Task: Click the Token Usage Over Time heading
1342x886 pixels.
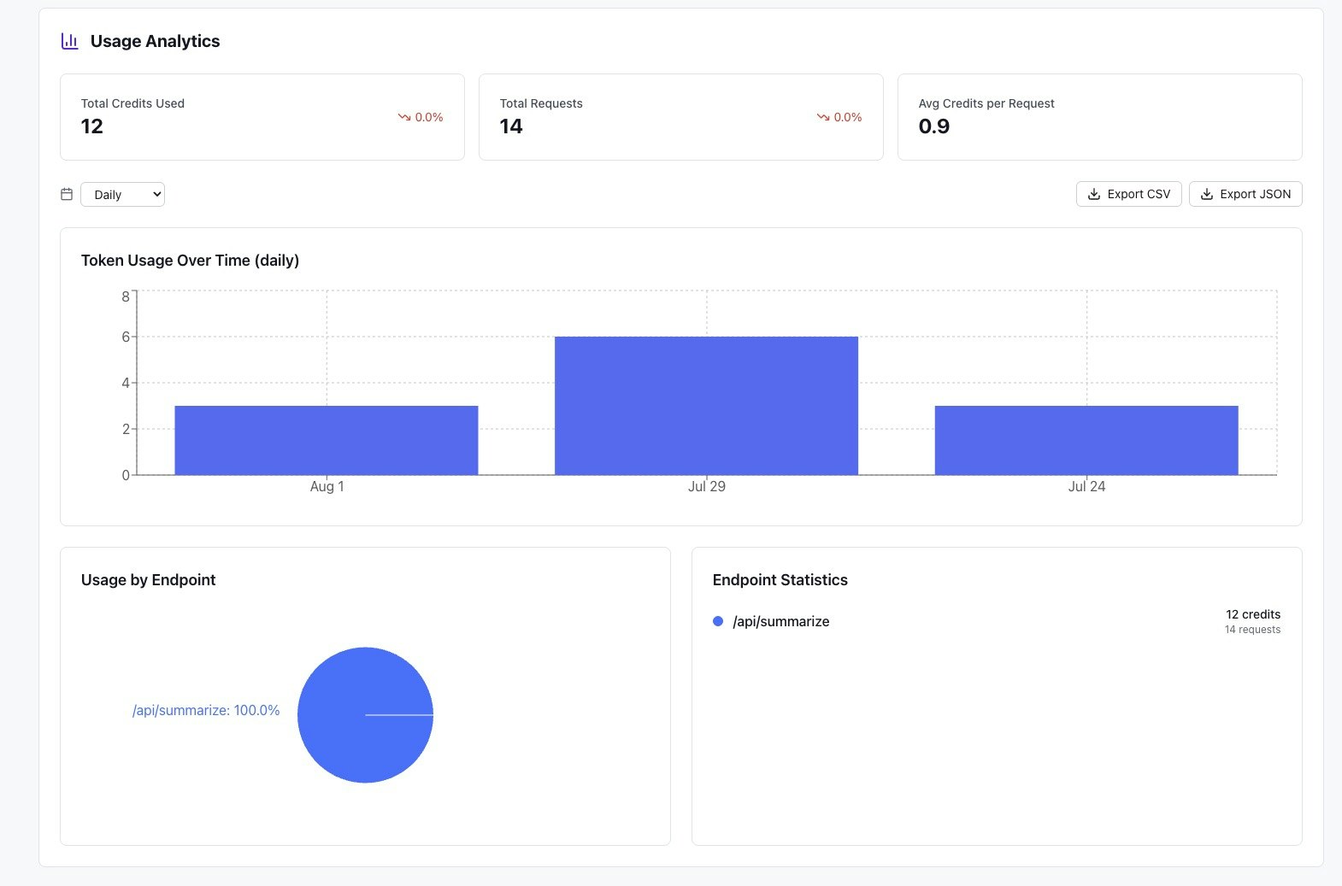Action: tap(190, 261)
